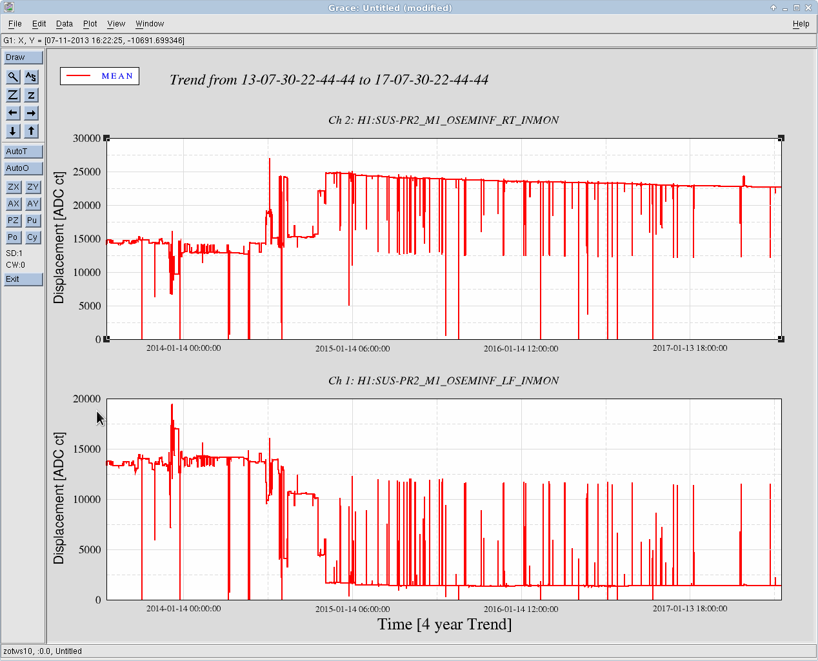Click the '25000' tick on the upper graph
The width and height of the screenshot is (818, 661).
tap(87, 172)
